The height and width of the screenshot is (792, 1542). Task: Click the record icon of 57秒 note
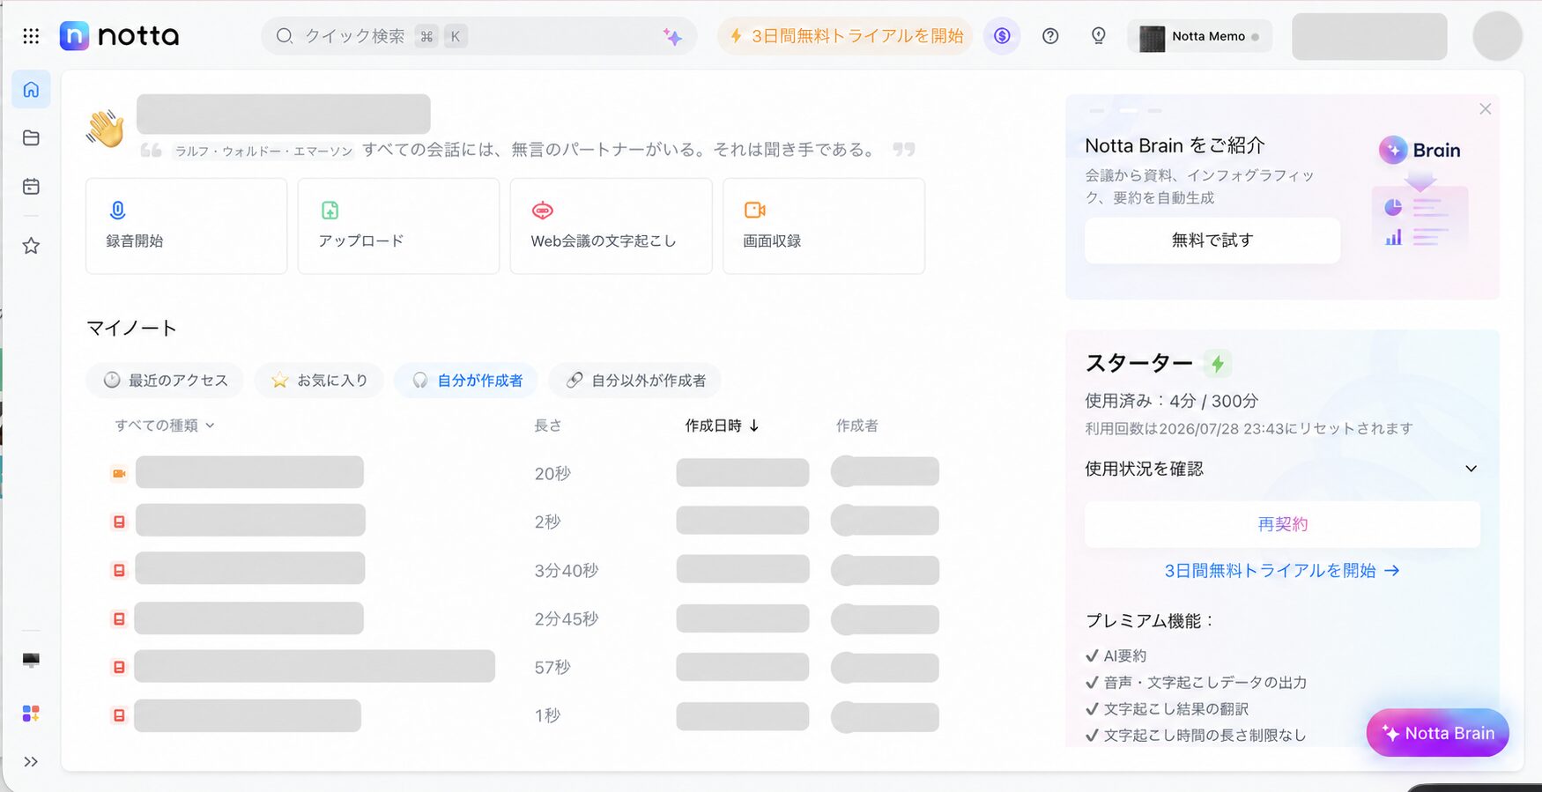(119, 668)
